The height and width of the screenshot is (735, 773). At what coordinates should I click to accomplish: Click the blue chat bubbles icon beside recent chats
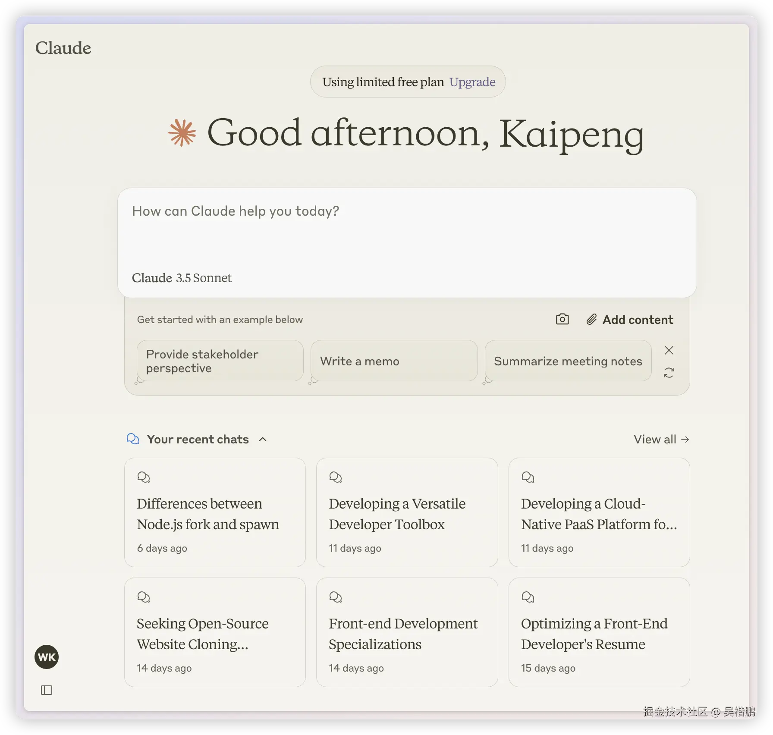[133, 439]
